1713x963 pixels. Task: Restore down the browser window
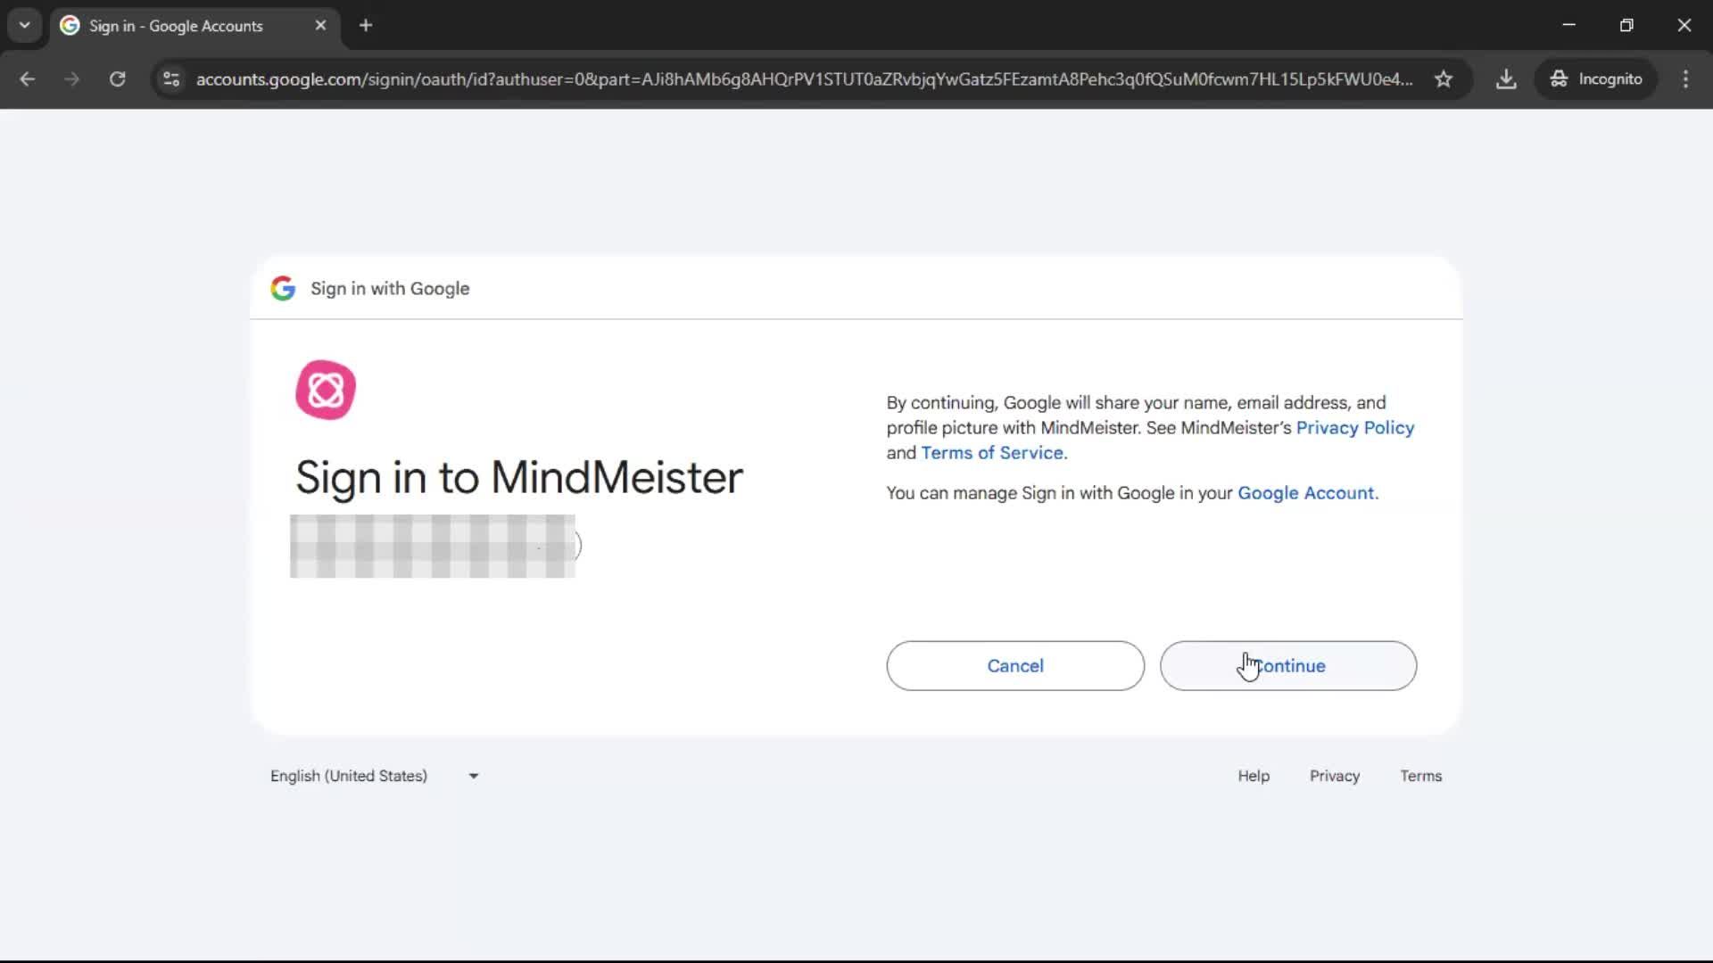coord(1626,26)
